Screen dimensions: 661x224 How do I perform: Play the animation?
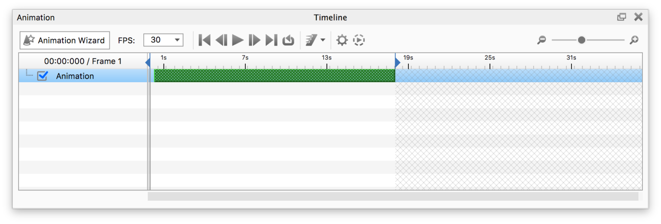click(x=238, y=40)
